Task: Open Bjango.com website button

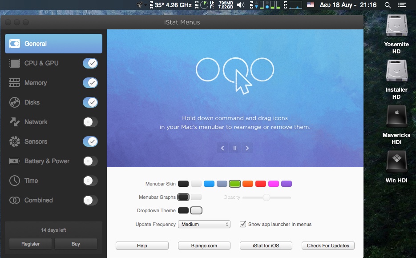Action: pyautogui.click(x=204, y=246)
